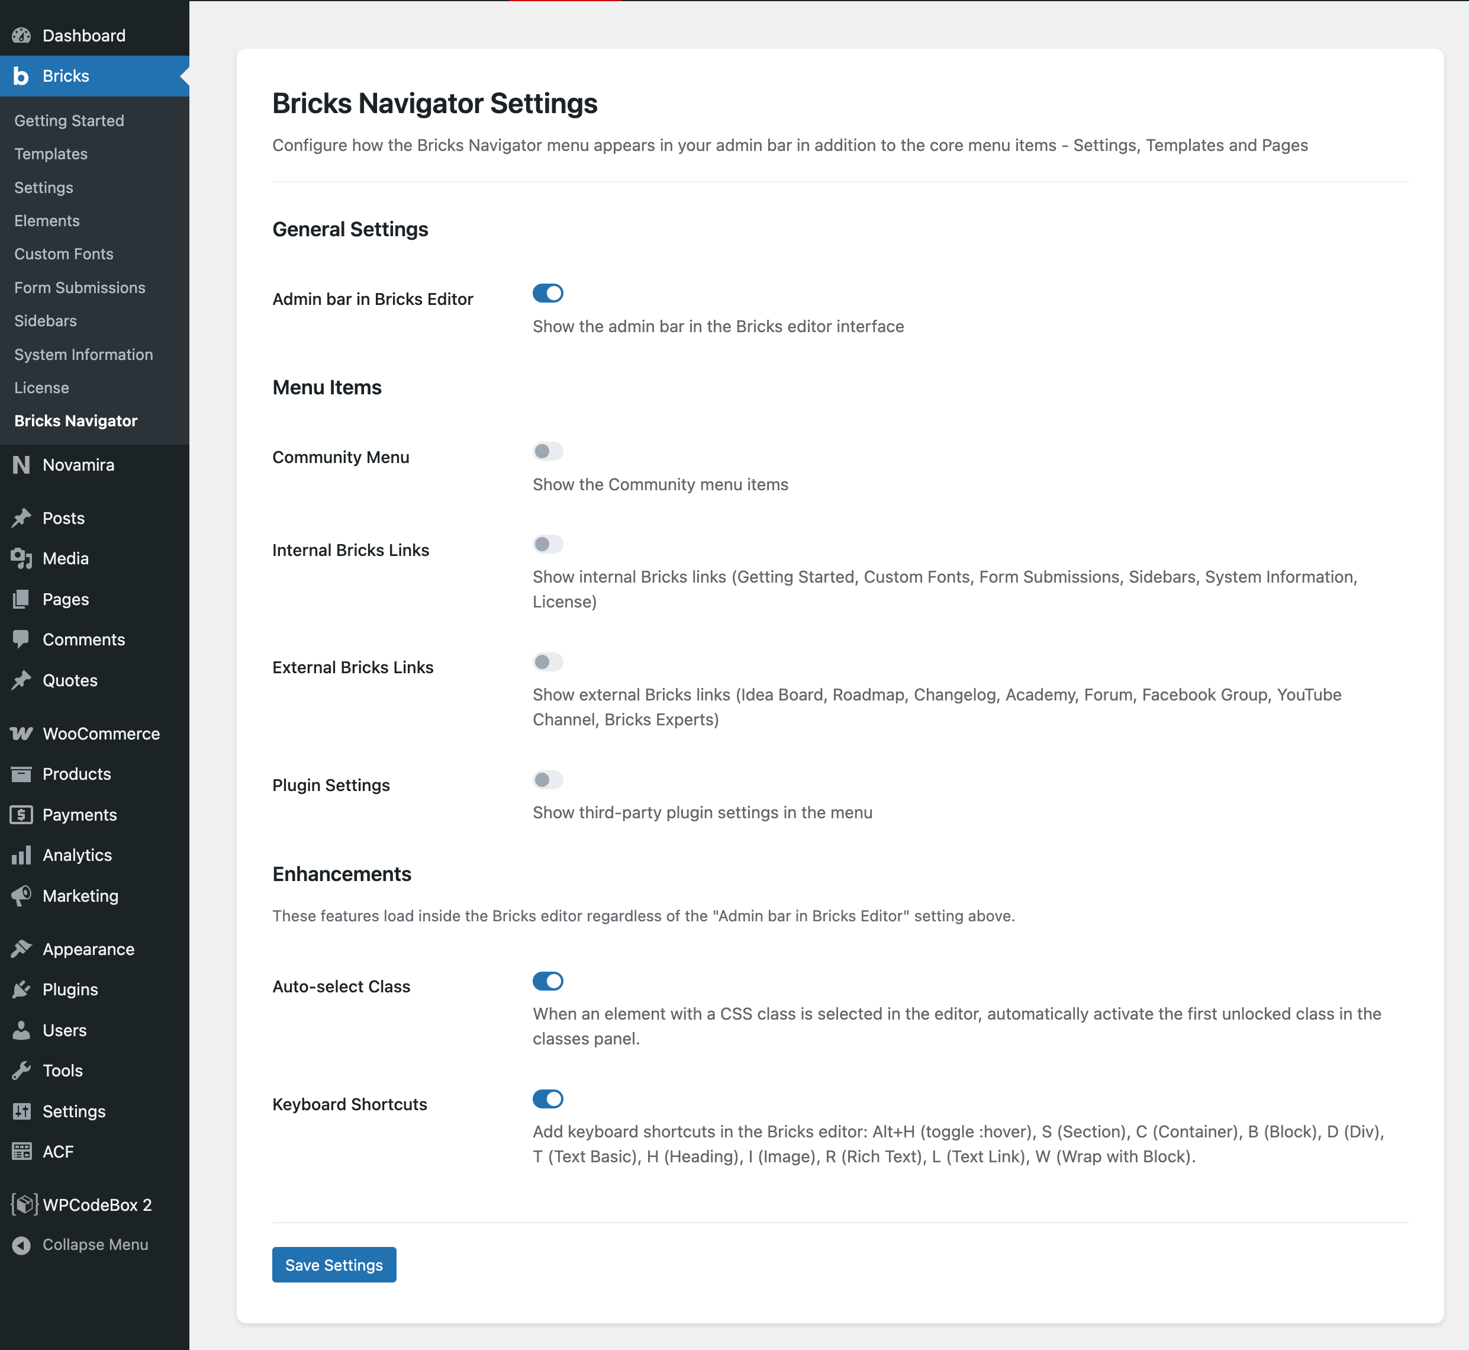
Task: Open Form Submissions submenu item
Action: pos(80,288)
